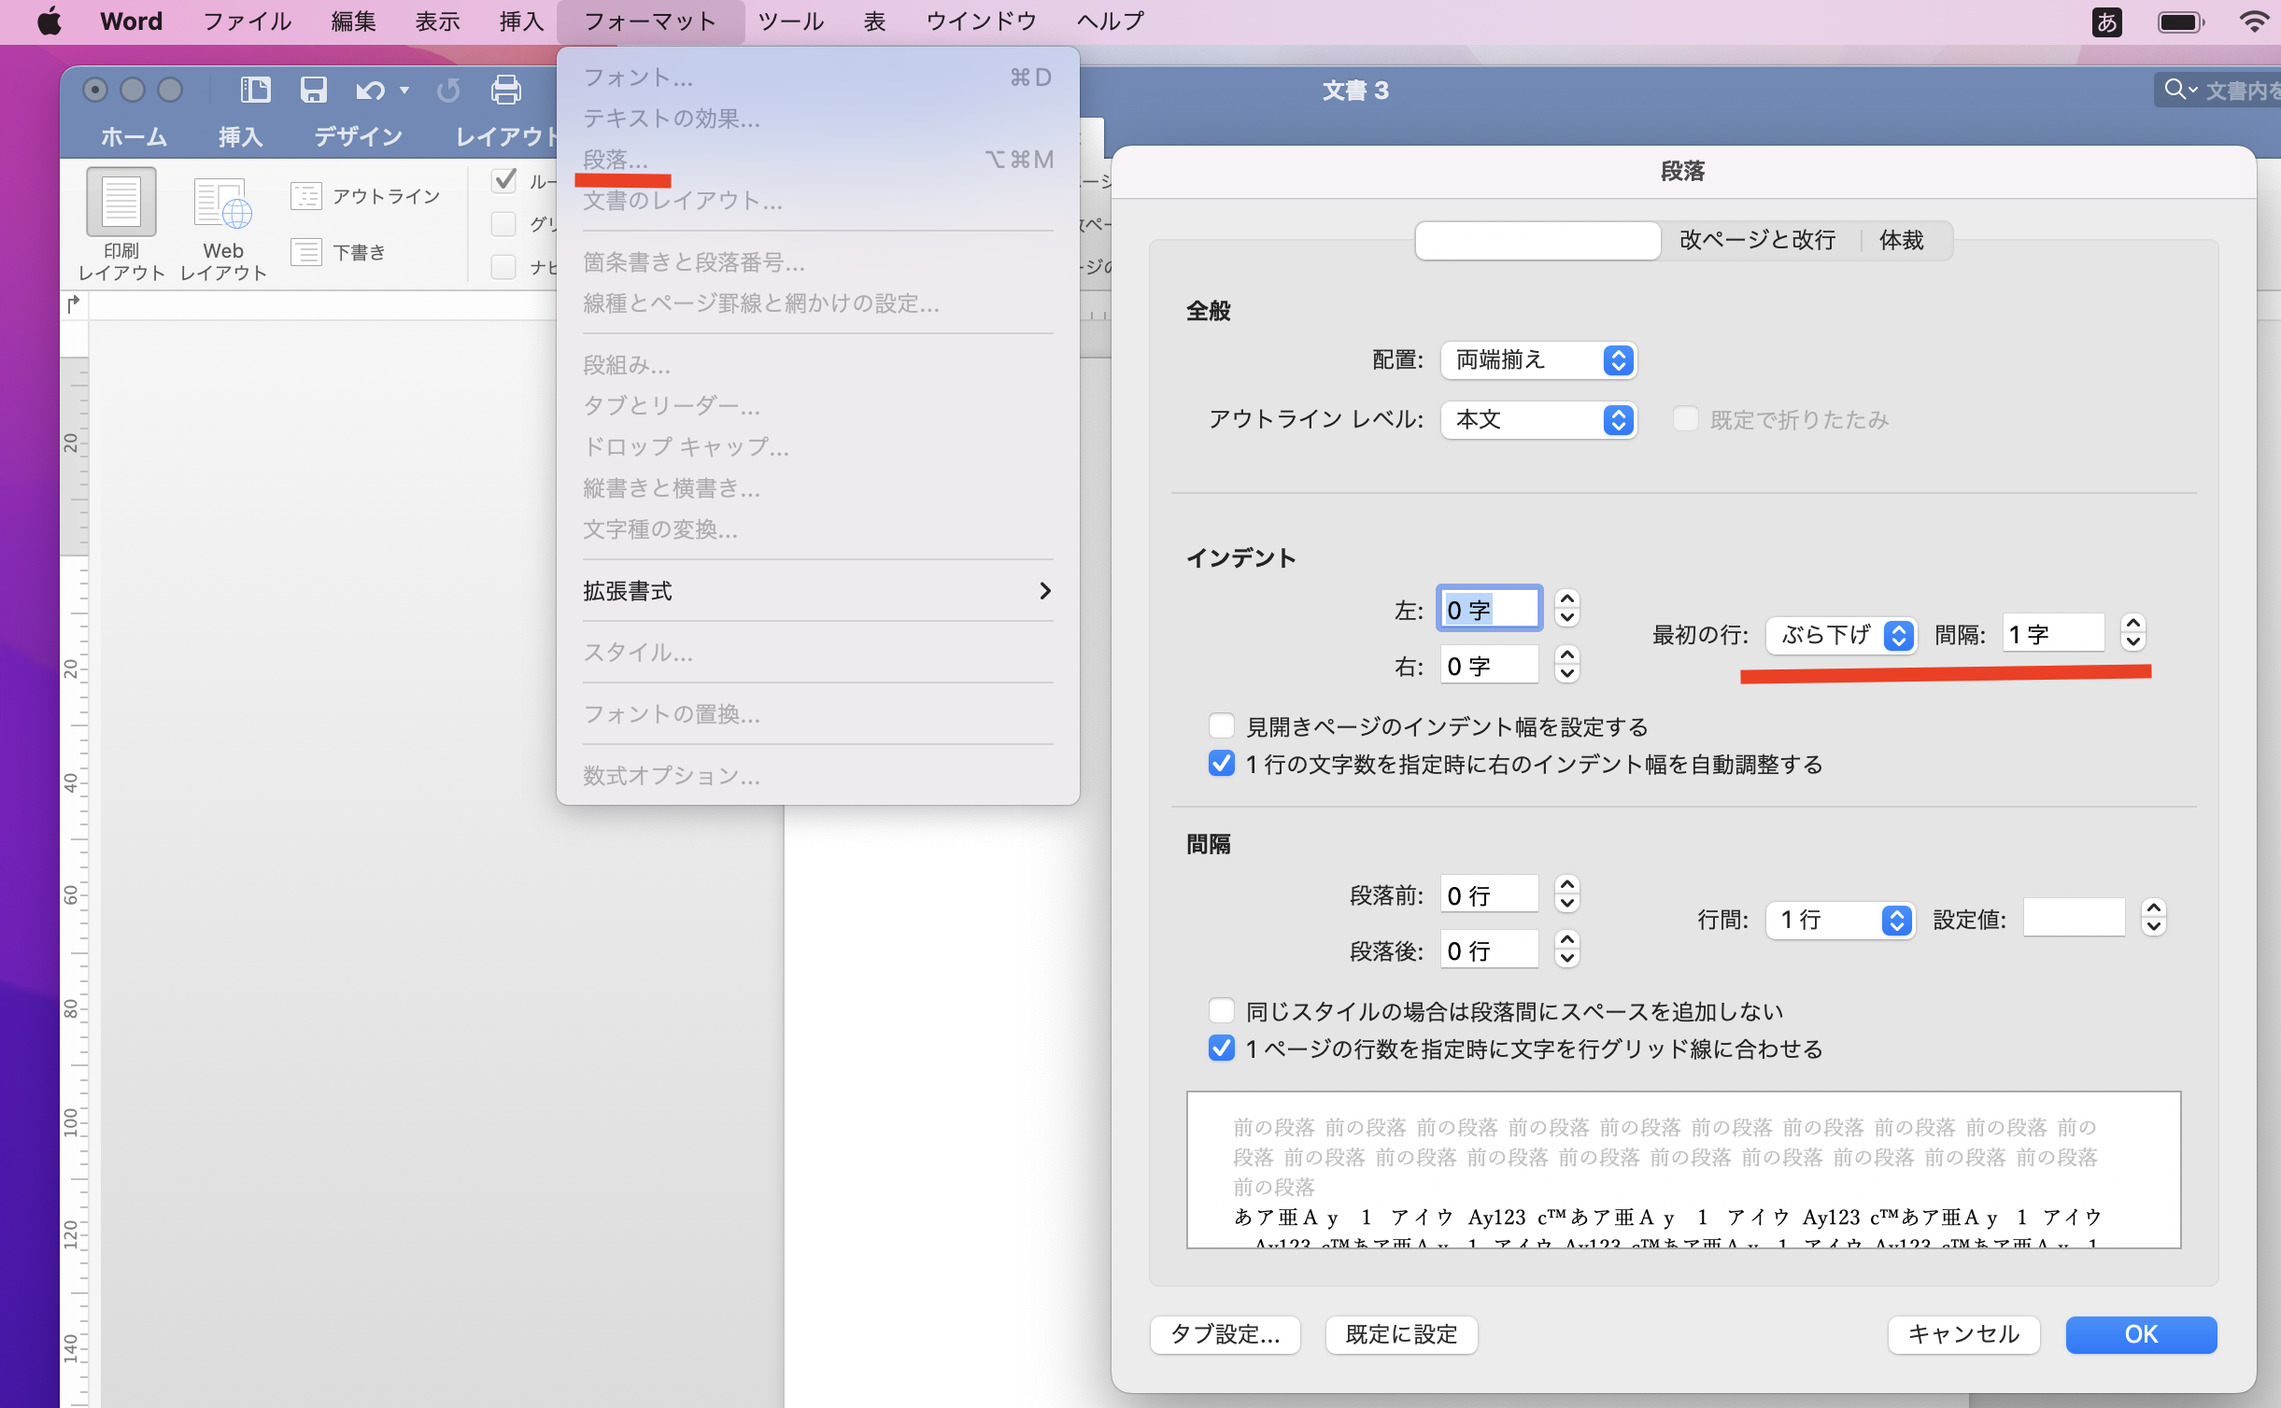Click the 左 indent stepper arrows
This screenshot has height=1408, width=2281.
point(1567,608)
